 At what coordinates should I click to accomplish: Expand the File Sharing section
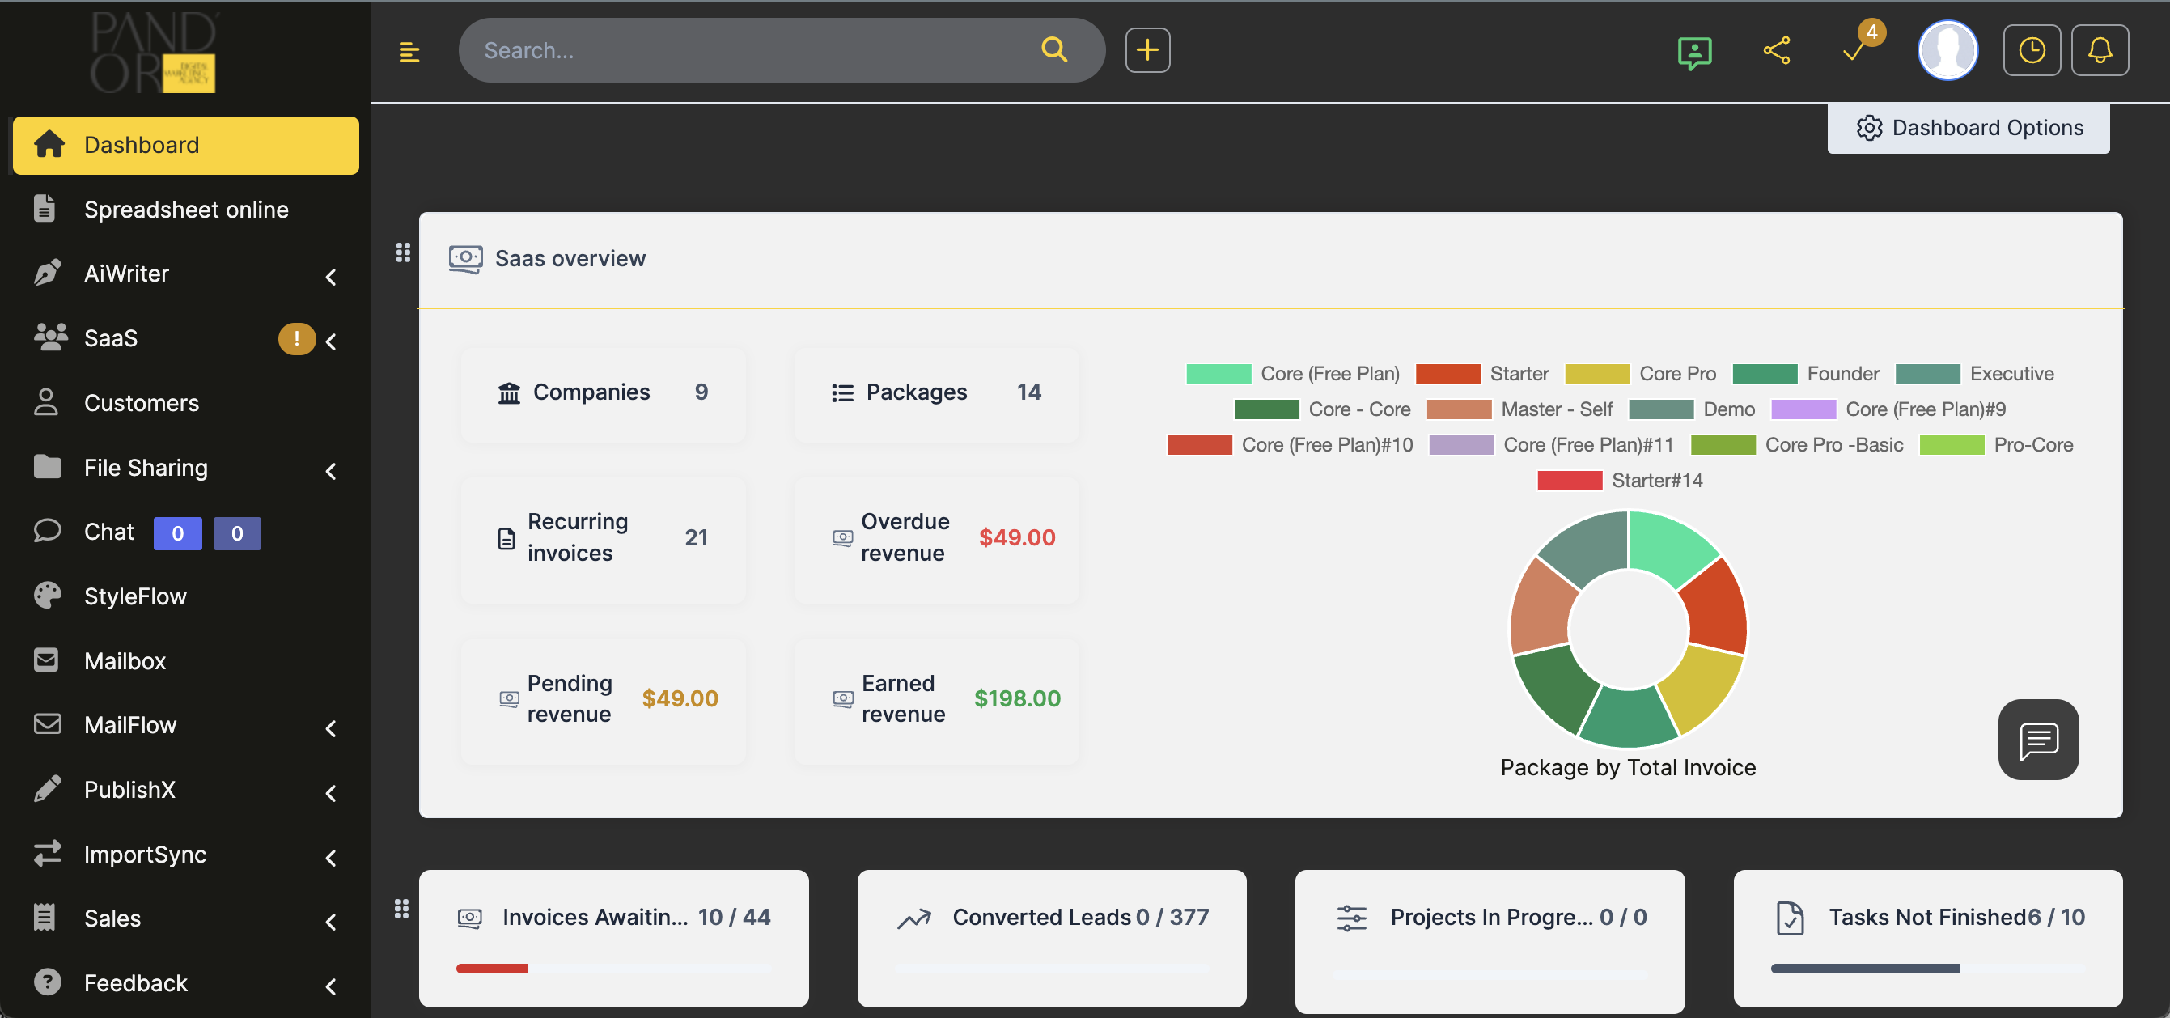click(x=335, y=467)
